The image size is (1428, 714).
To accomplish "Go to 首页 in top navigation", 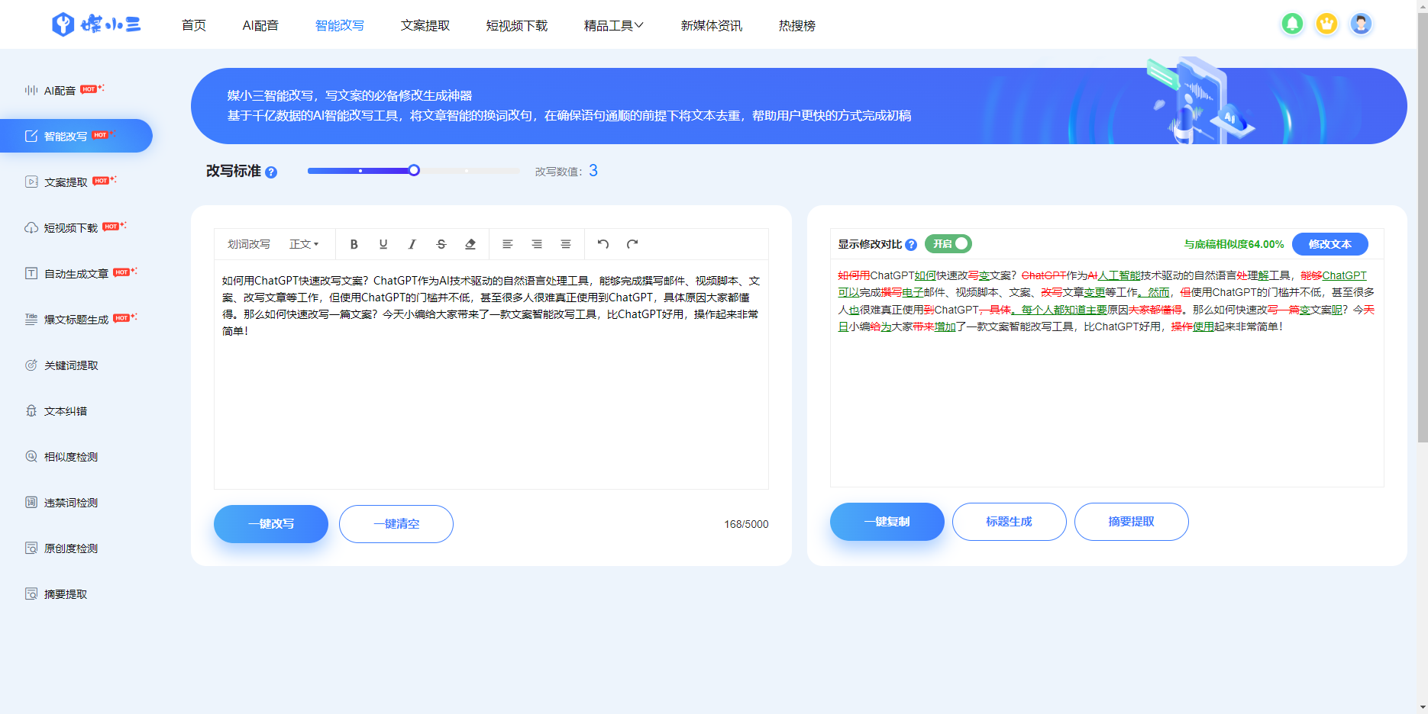I will [x=194, y=25].
